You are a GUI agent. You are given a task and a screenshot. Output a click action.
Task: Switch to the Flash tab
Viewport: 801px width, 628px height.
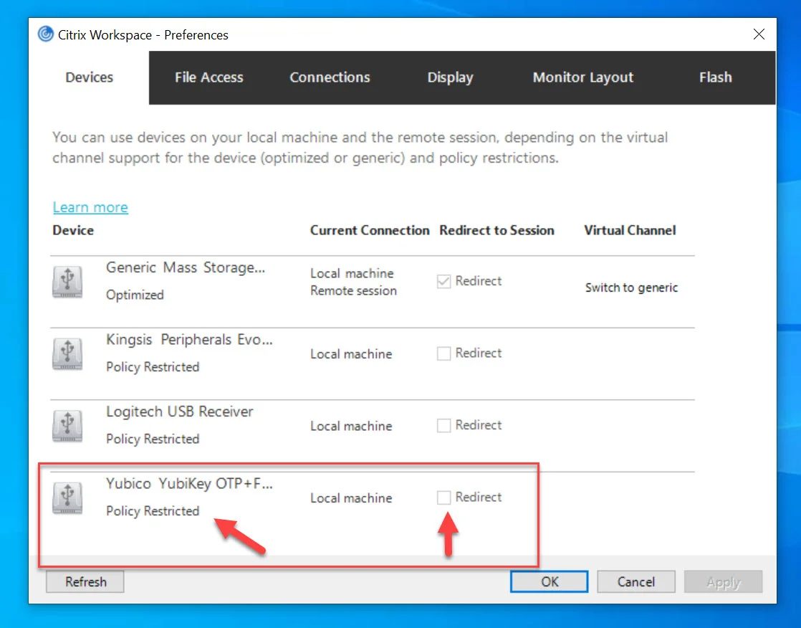715,77
